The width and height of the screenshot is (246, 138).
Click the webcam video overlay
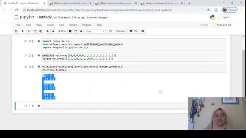(x=217, y=113)
